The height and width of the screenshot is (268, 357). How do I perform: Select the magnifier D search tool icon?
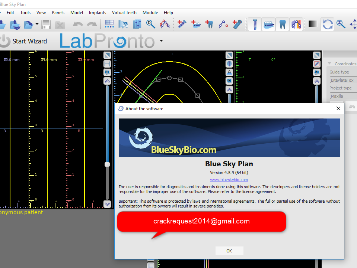pos(150,24)
